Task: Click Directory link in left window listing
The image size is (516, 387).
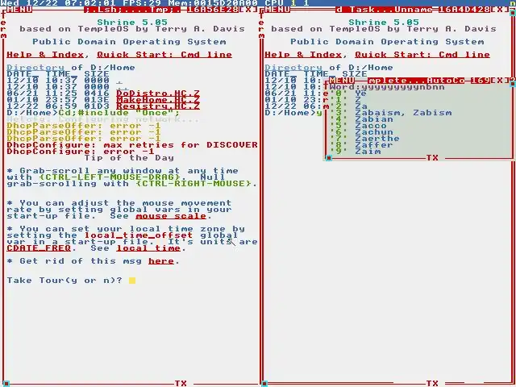Action: coord(35,68)
